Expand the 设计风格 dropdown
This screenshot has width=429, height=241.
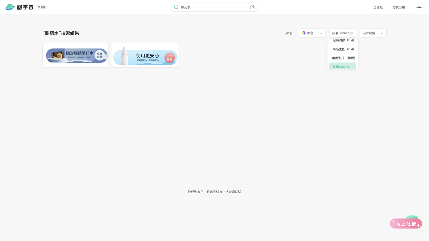pyautogui.click(x=373, y=33)
